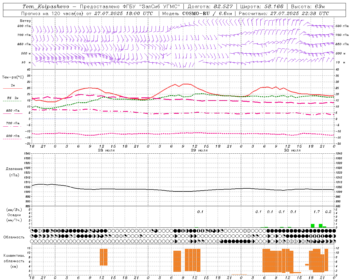Click the 28 июля date label
The height and width of the screenshot is (280, 350).
pyautogui.click(x=106, y=150)
